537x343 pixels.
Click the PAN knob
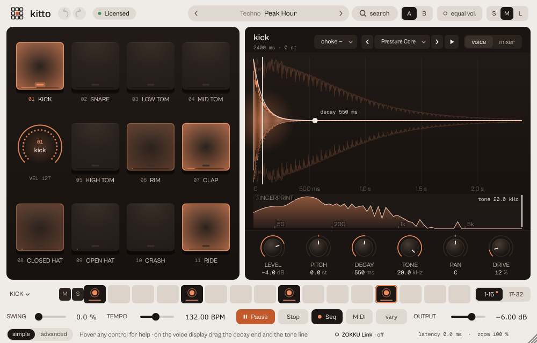pos(455,248)
